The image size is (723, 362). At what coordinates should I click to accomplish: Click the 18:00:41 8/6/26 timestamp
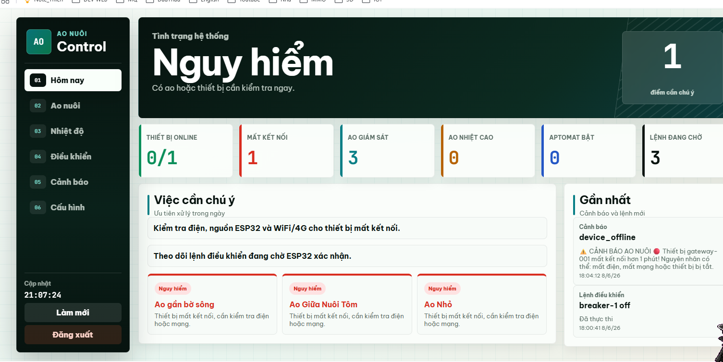600,328
